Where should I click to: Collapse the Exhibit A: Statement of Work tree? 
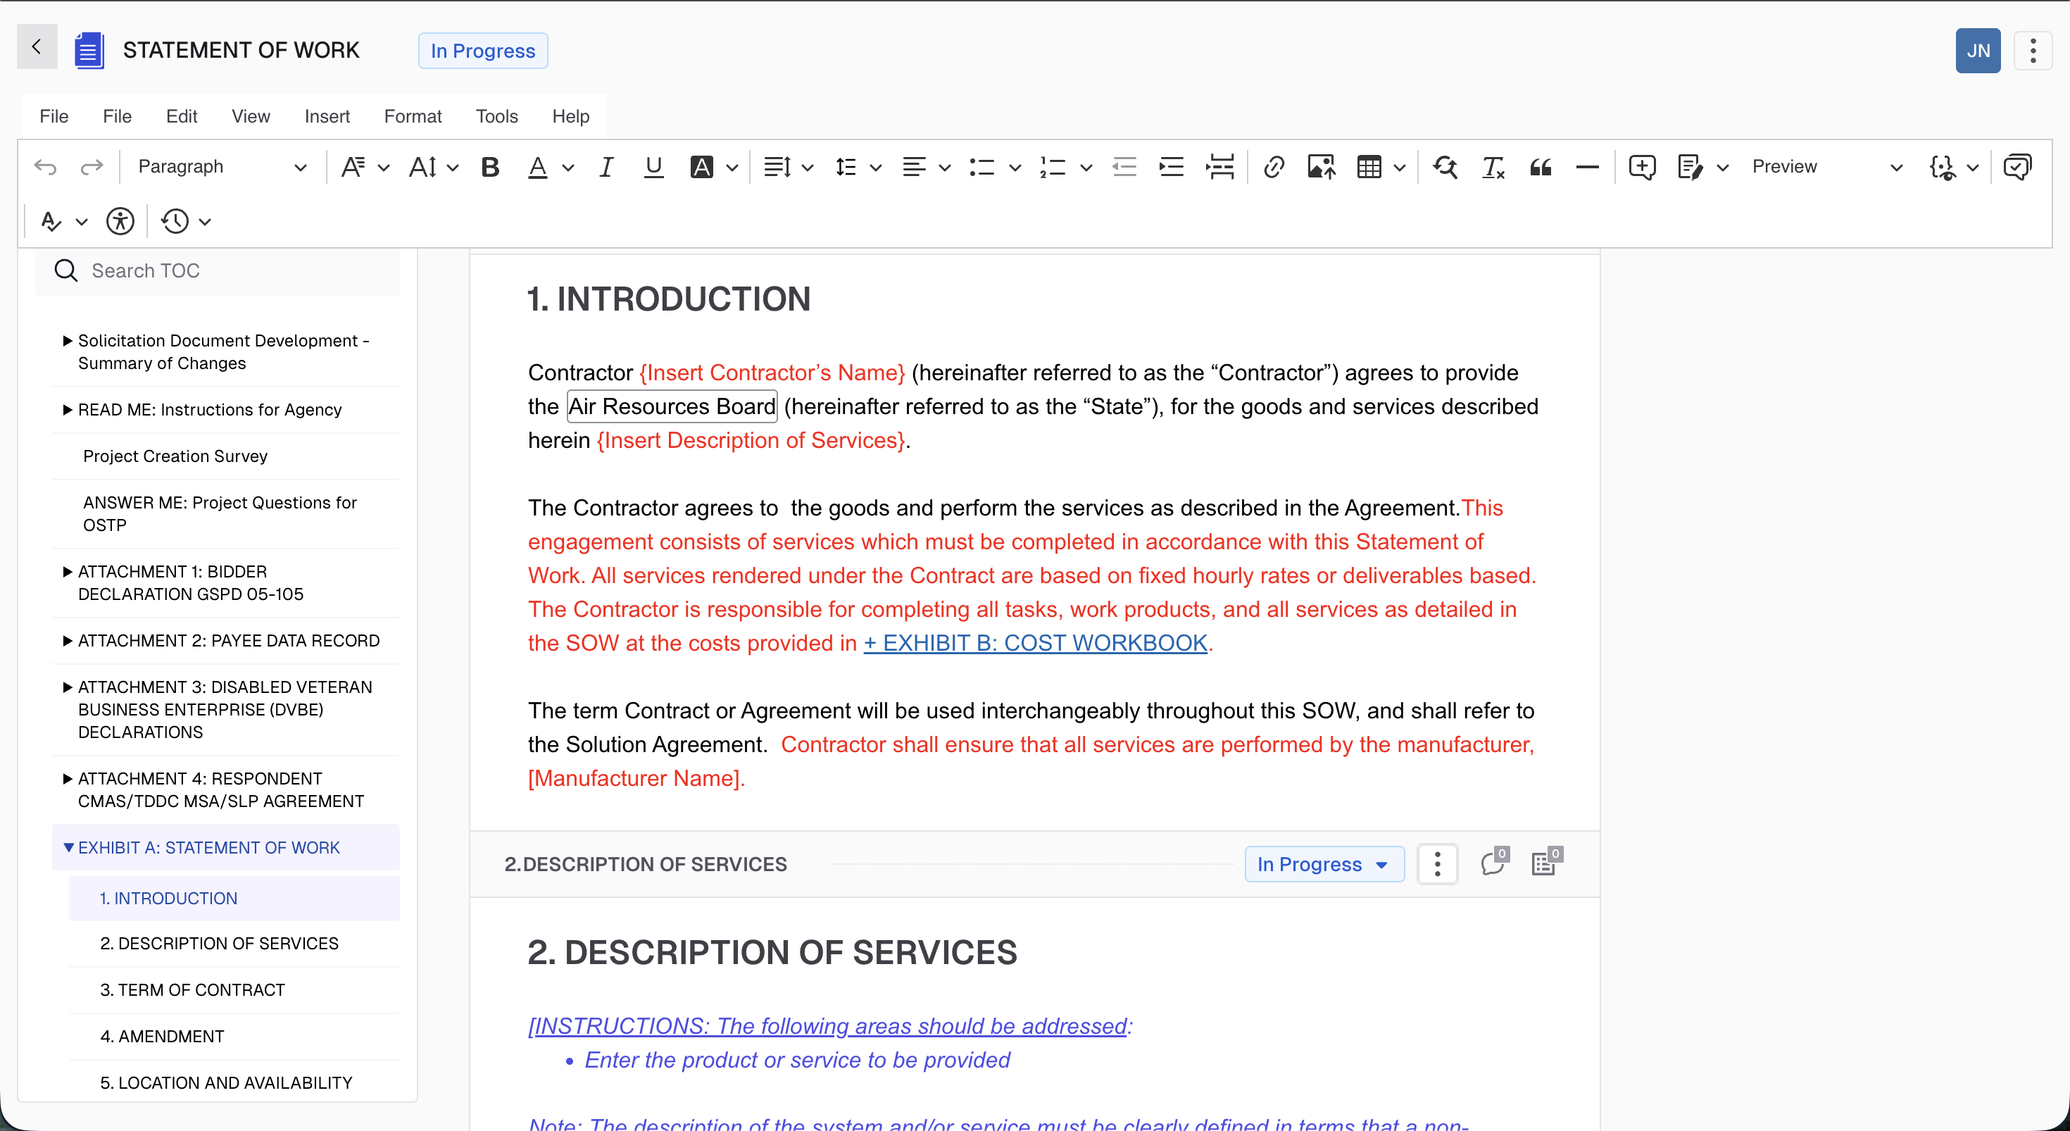68,847
